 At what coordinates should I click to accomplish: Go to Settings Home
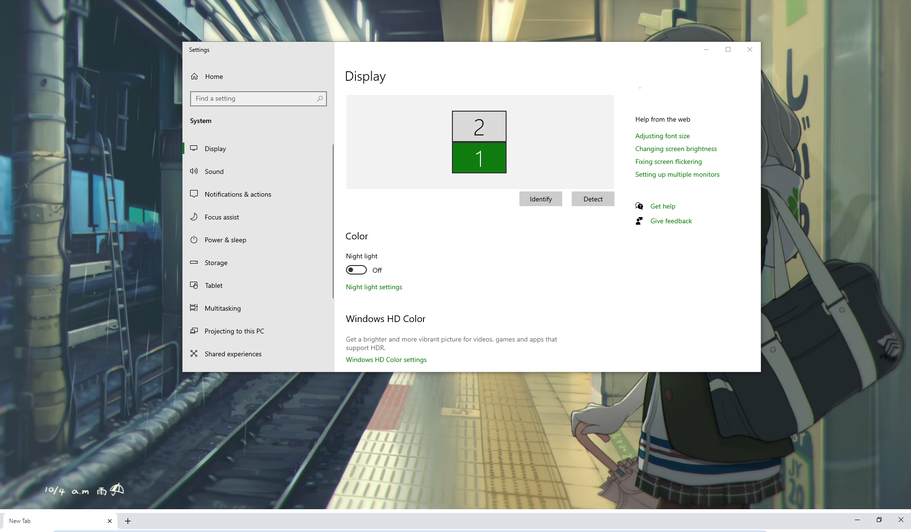(x=258, y=76)
